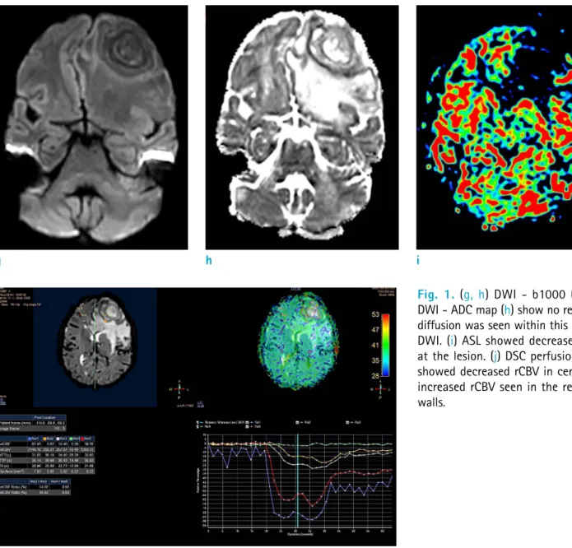Click the green Roi4 color swatch in table
Image resolution: width=572 pixels, height=548 pixels.
tap(71, 439)
